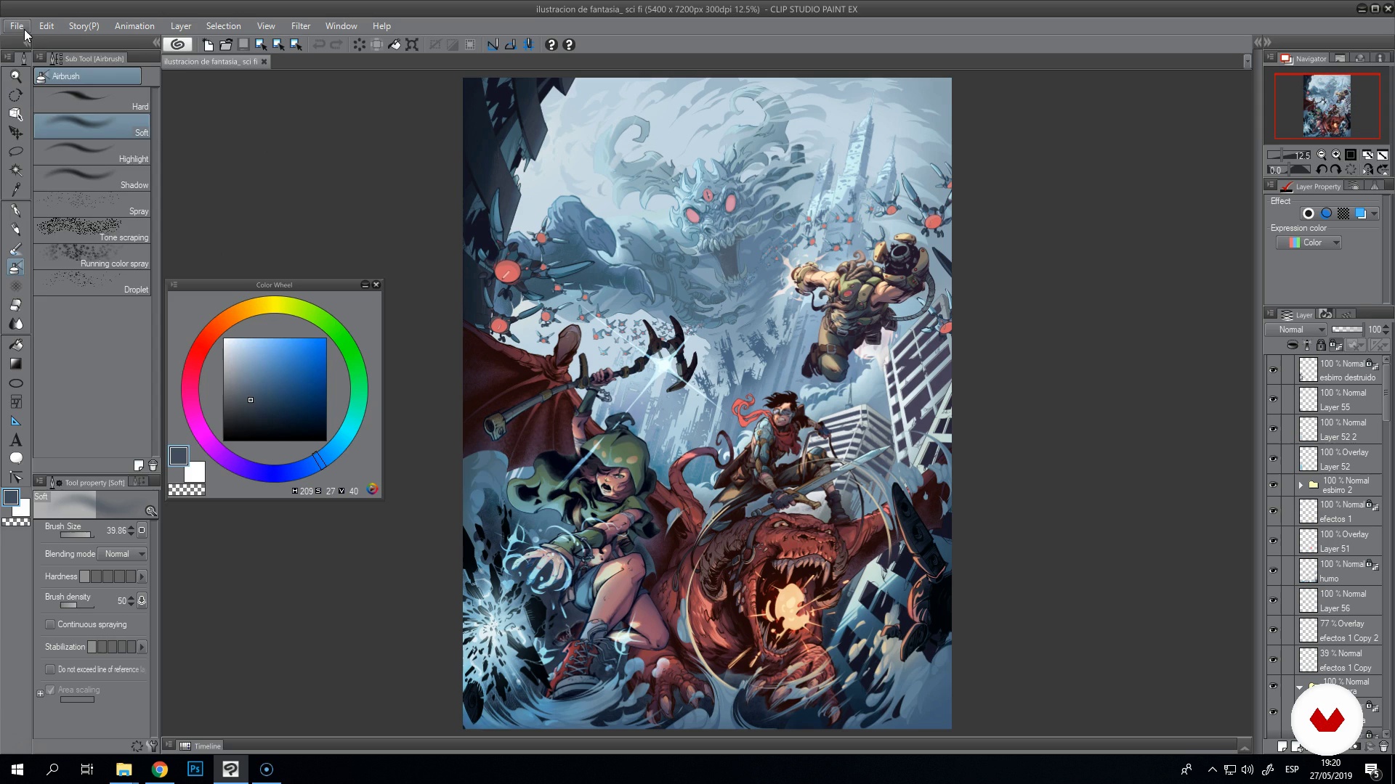Click Zoom out in Navigator panel
This screenshot has height=784, width=1395.
[x=1322, y=155]
